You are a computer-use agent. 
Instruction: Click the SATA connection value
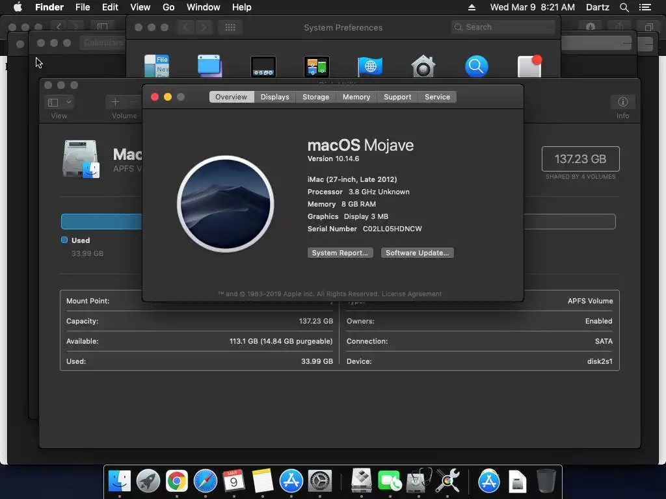click(x=604, y=341)
